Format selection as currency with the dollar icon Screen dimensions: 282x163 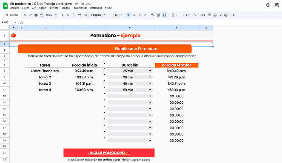coord(62,15)
